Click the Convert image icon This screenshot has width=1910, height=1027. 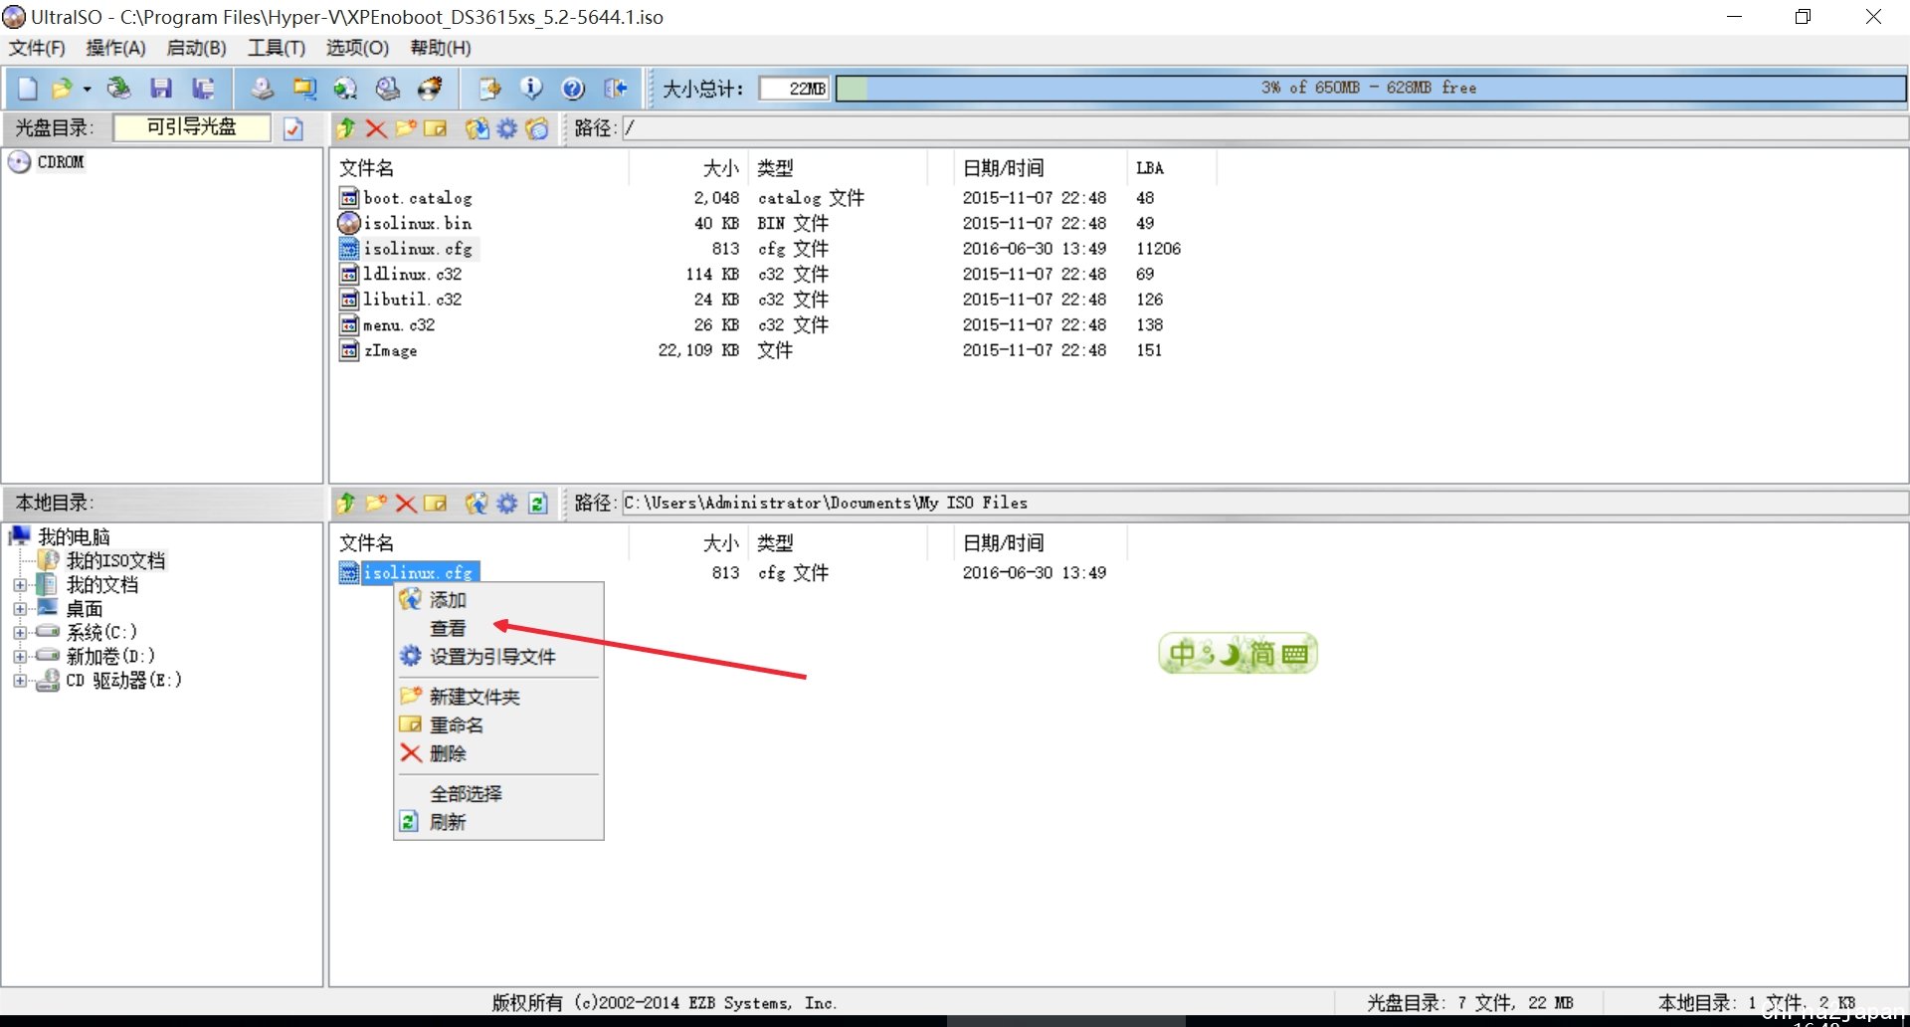tap(304, 89)
